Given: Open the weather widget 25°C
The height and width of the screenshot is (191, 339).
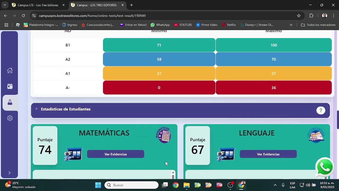Looking at the screenshot, I should pyautogui.click(x=20, y=185).
